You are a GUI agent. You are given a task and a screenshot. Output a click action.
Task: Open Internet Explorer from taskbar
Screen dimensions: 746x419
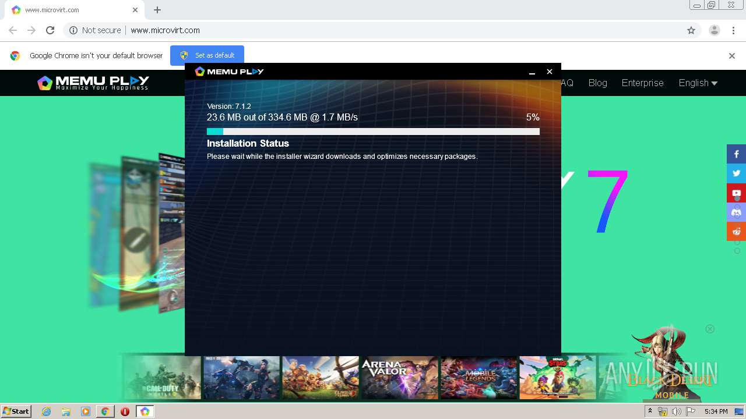pos(47,411)
